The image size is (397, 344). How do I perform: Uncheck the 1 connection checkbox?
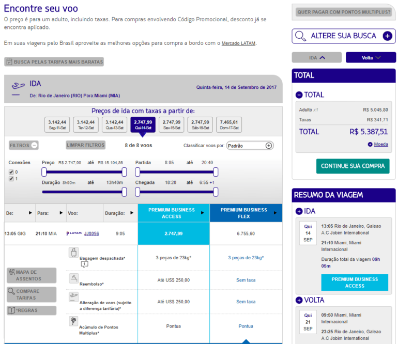click(11, 179)
